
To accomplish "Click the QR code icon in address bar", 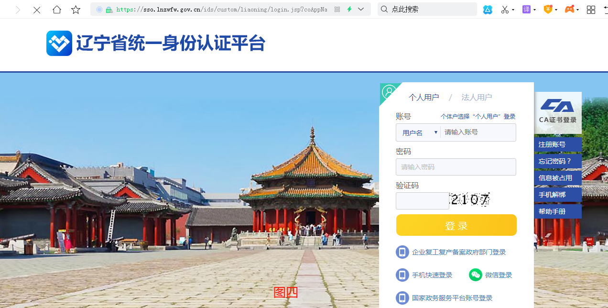I will tap(337, 10).
